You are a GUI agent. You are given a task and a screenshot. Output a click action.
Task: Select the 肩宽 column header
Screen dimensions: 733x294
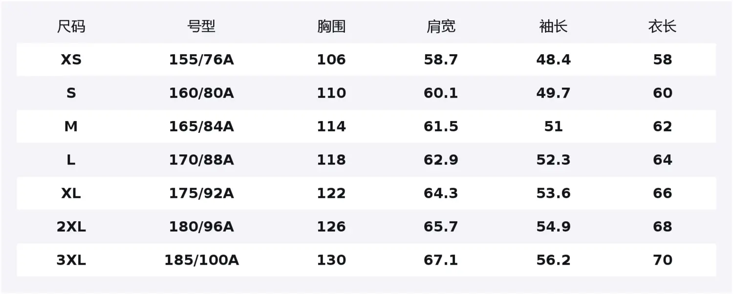pos(441,26)
